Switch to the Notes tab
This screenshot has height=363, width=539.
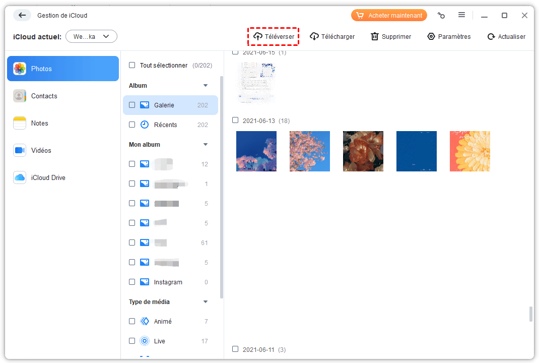point(39,123)
